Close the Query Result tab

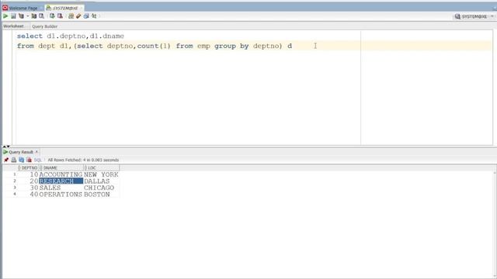(x=36, y=152)
